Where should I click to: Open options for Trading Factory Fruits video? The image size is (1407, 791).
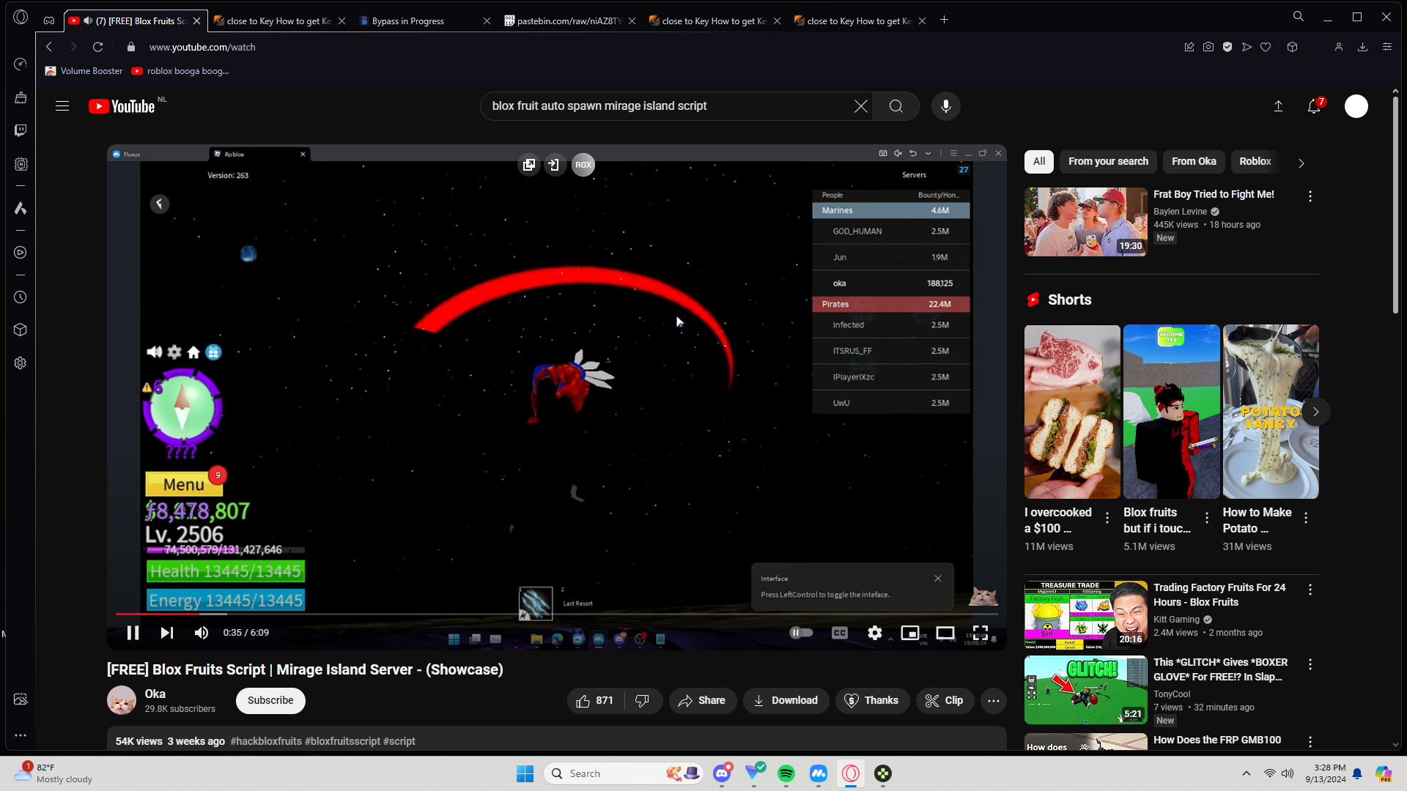tap(1310, 590)
